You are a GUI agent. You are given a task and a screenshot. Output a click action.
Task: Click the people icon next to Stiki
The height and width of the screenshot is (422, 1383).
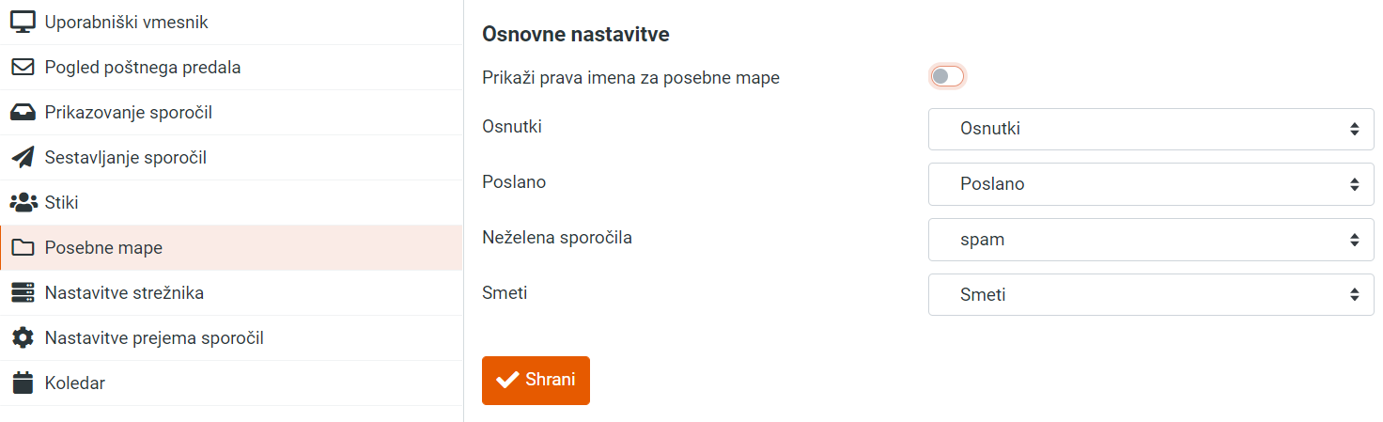(23, 203)
